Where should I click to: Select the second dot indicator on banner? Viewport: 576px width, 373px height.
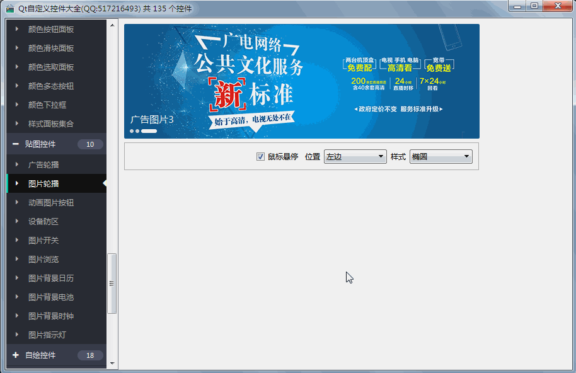[x=137, y=131]
